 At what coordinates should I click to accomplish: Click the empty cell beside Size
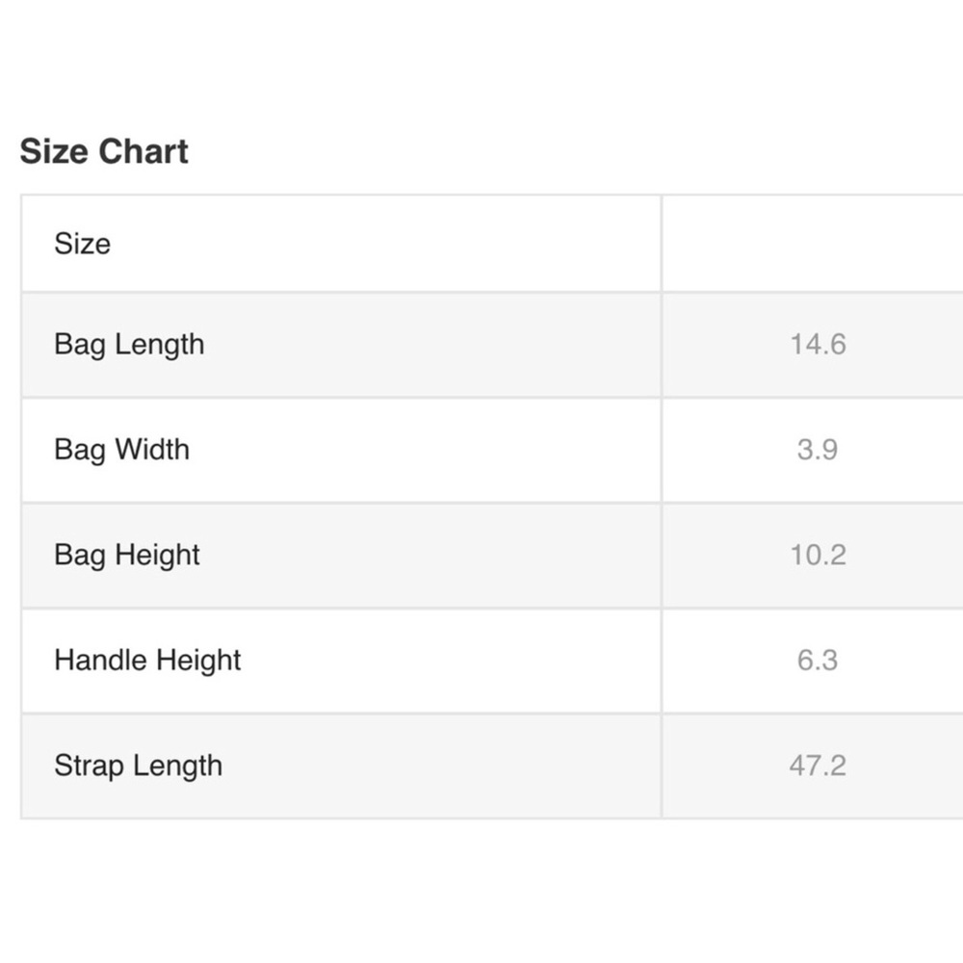[812, 244]
